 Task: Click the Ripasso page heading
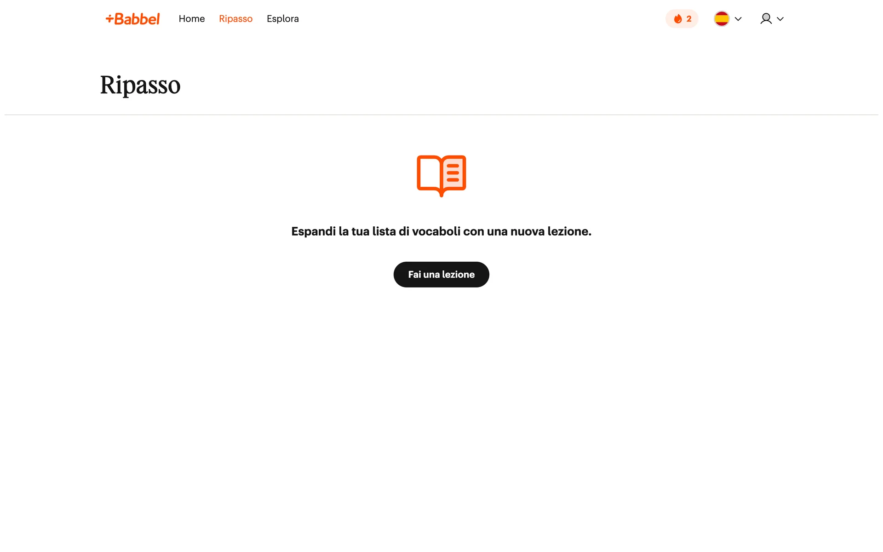click(x=140, y=85)
